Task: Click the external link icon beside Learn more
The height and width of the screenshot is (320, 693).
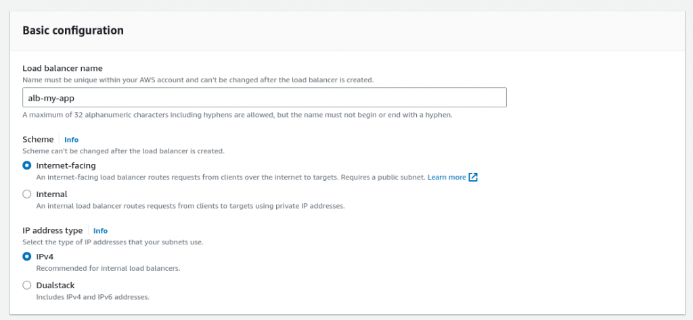Action: [474, 178]
